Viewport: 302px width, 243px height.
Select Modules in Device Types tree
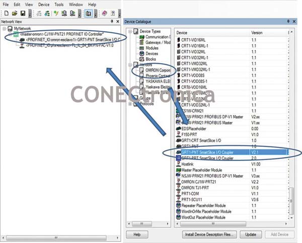153,47
